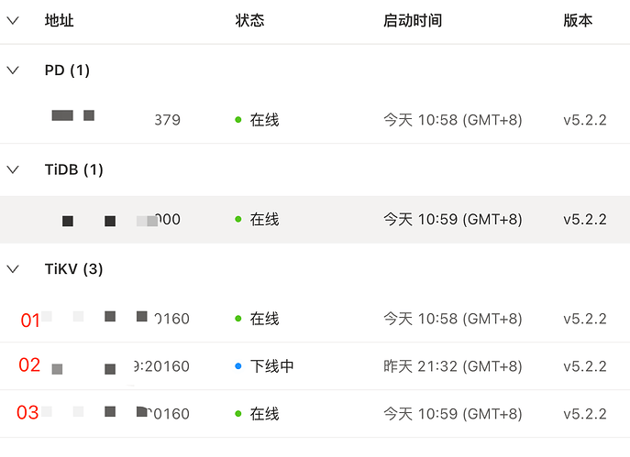Click blue 下线中 status dot of TiKV 02
Screen dimensions: 630x457
(238, 367)
